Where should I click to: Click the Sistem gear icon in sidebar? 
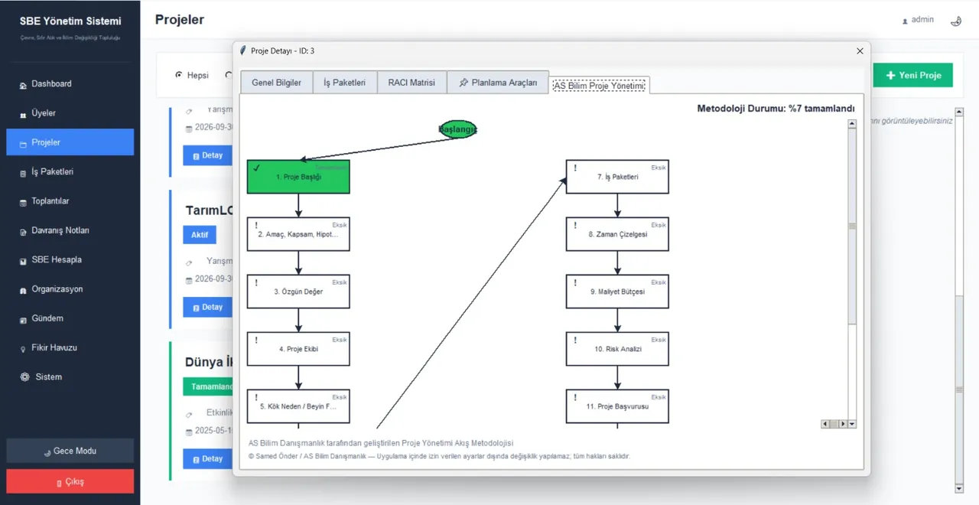pyautogui.click(x=24, y=377)
